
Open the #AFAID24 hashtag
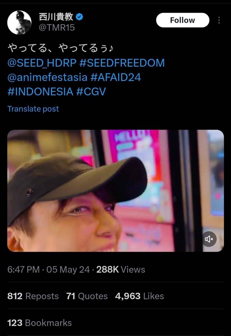[x=116, y=78]
